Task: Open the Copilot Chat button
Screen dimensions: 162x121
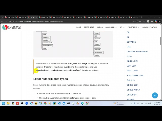Action: click(x=158, y=21)
